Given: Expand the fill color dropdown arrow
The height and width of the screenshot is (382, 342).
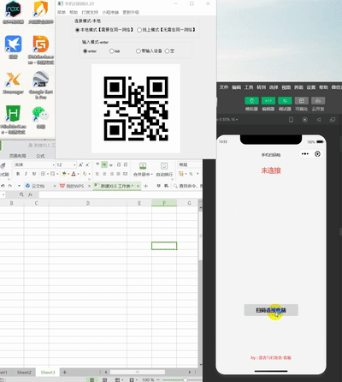Looking at the screenshot, I should [x=68, y=174].
